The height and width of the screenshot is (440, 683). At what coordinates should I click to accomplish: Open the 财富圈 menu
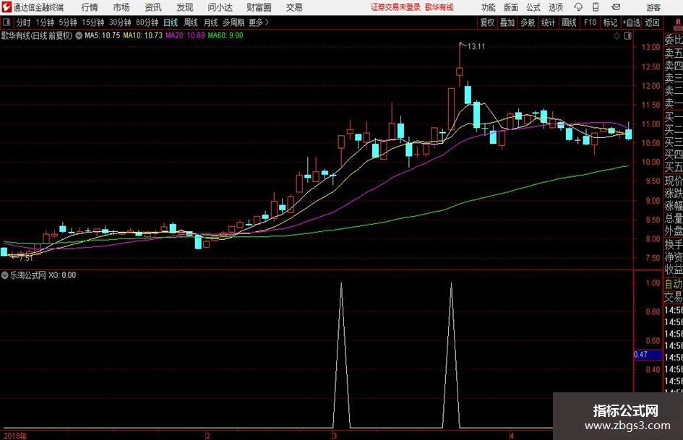(x=259, y=7)
